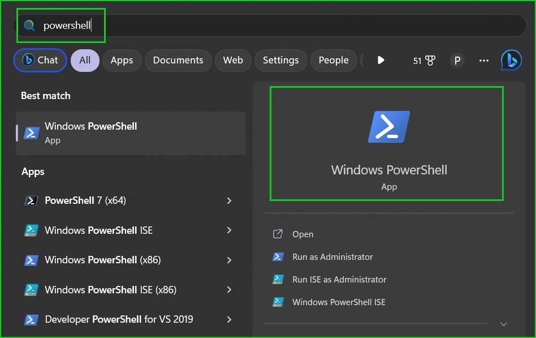Open the three-dot options menu
Viewport: 536px width, 338px height.
pyautogui.click(x=483, y=61)
